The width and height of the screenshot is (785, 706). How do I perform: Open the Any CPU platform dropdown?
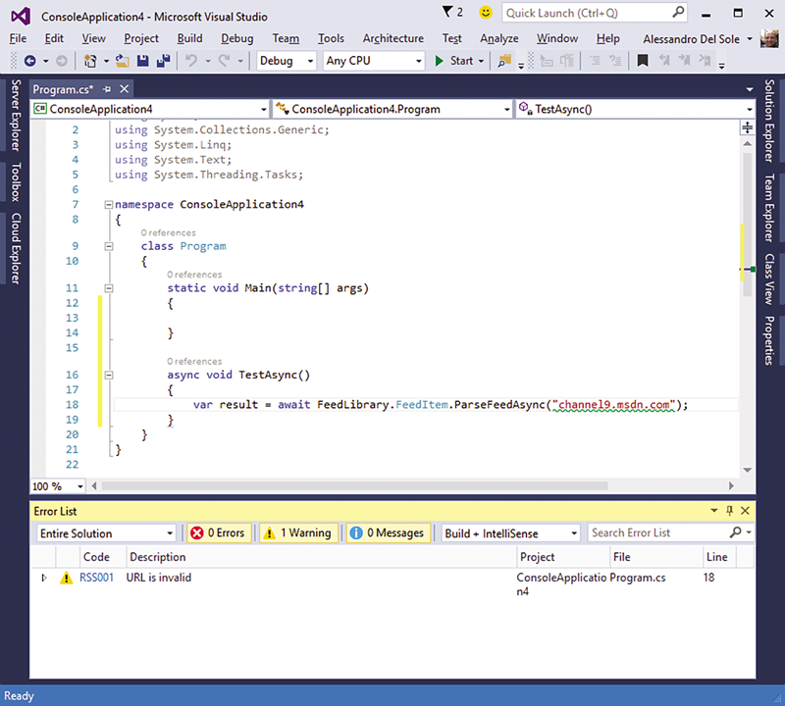374,61
